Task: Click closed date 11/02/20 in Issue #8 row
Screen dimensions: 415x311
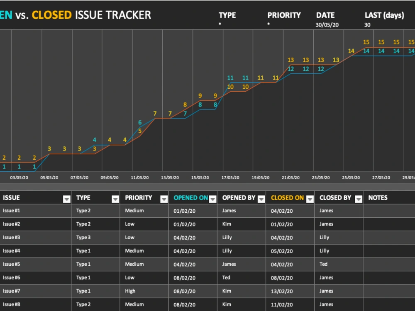Action: pyautogui.click(x=282, y=305)
